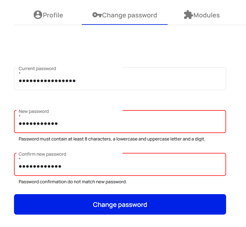
Task: Click the asterisk under Current password label
Action: tap(20, 73)
